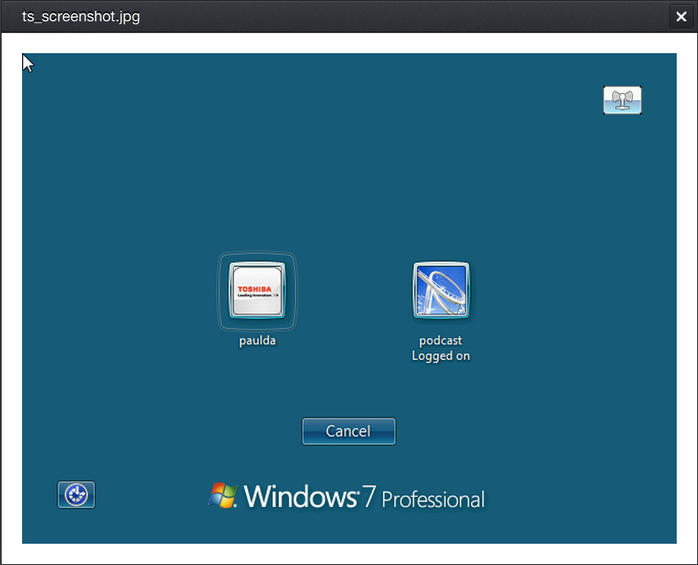Screen dimensions: 698x565
Task: Click the Cancel button
Action: (x=349, y=431)
